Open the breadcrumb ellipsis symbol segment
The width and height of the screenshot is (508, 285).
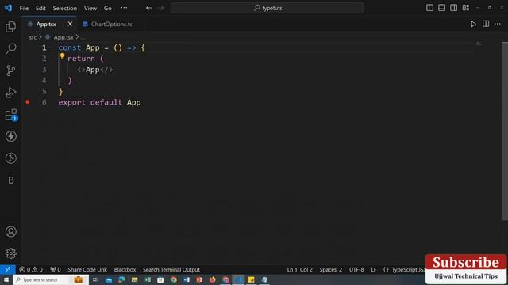click(x=83, y=38)
